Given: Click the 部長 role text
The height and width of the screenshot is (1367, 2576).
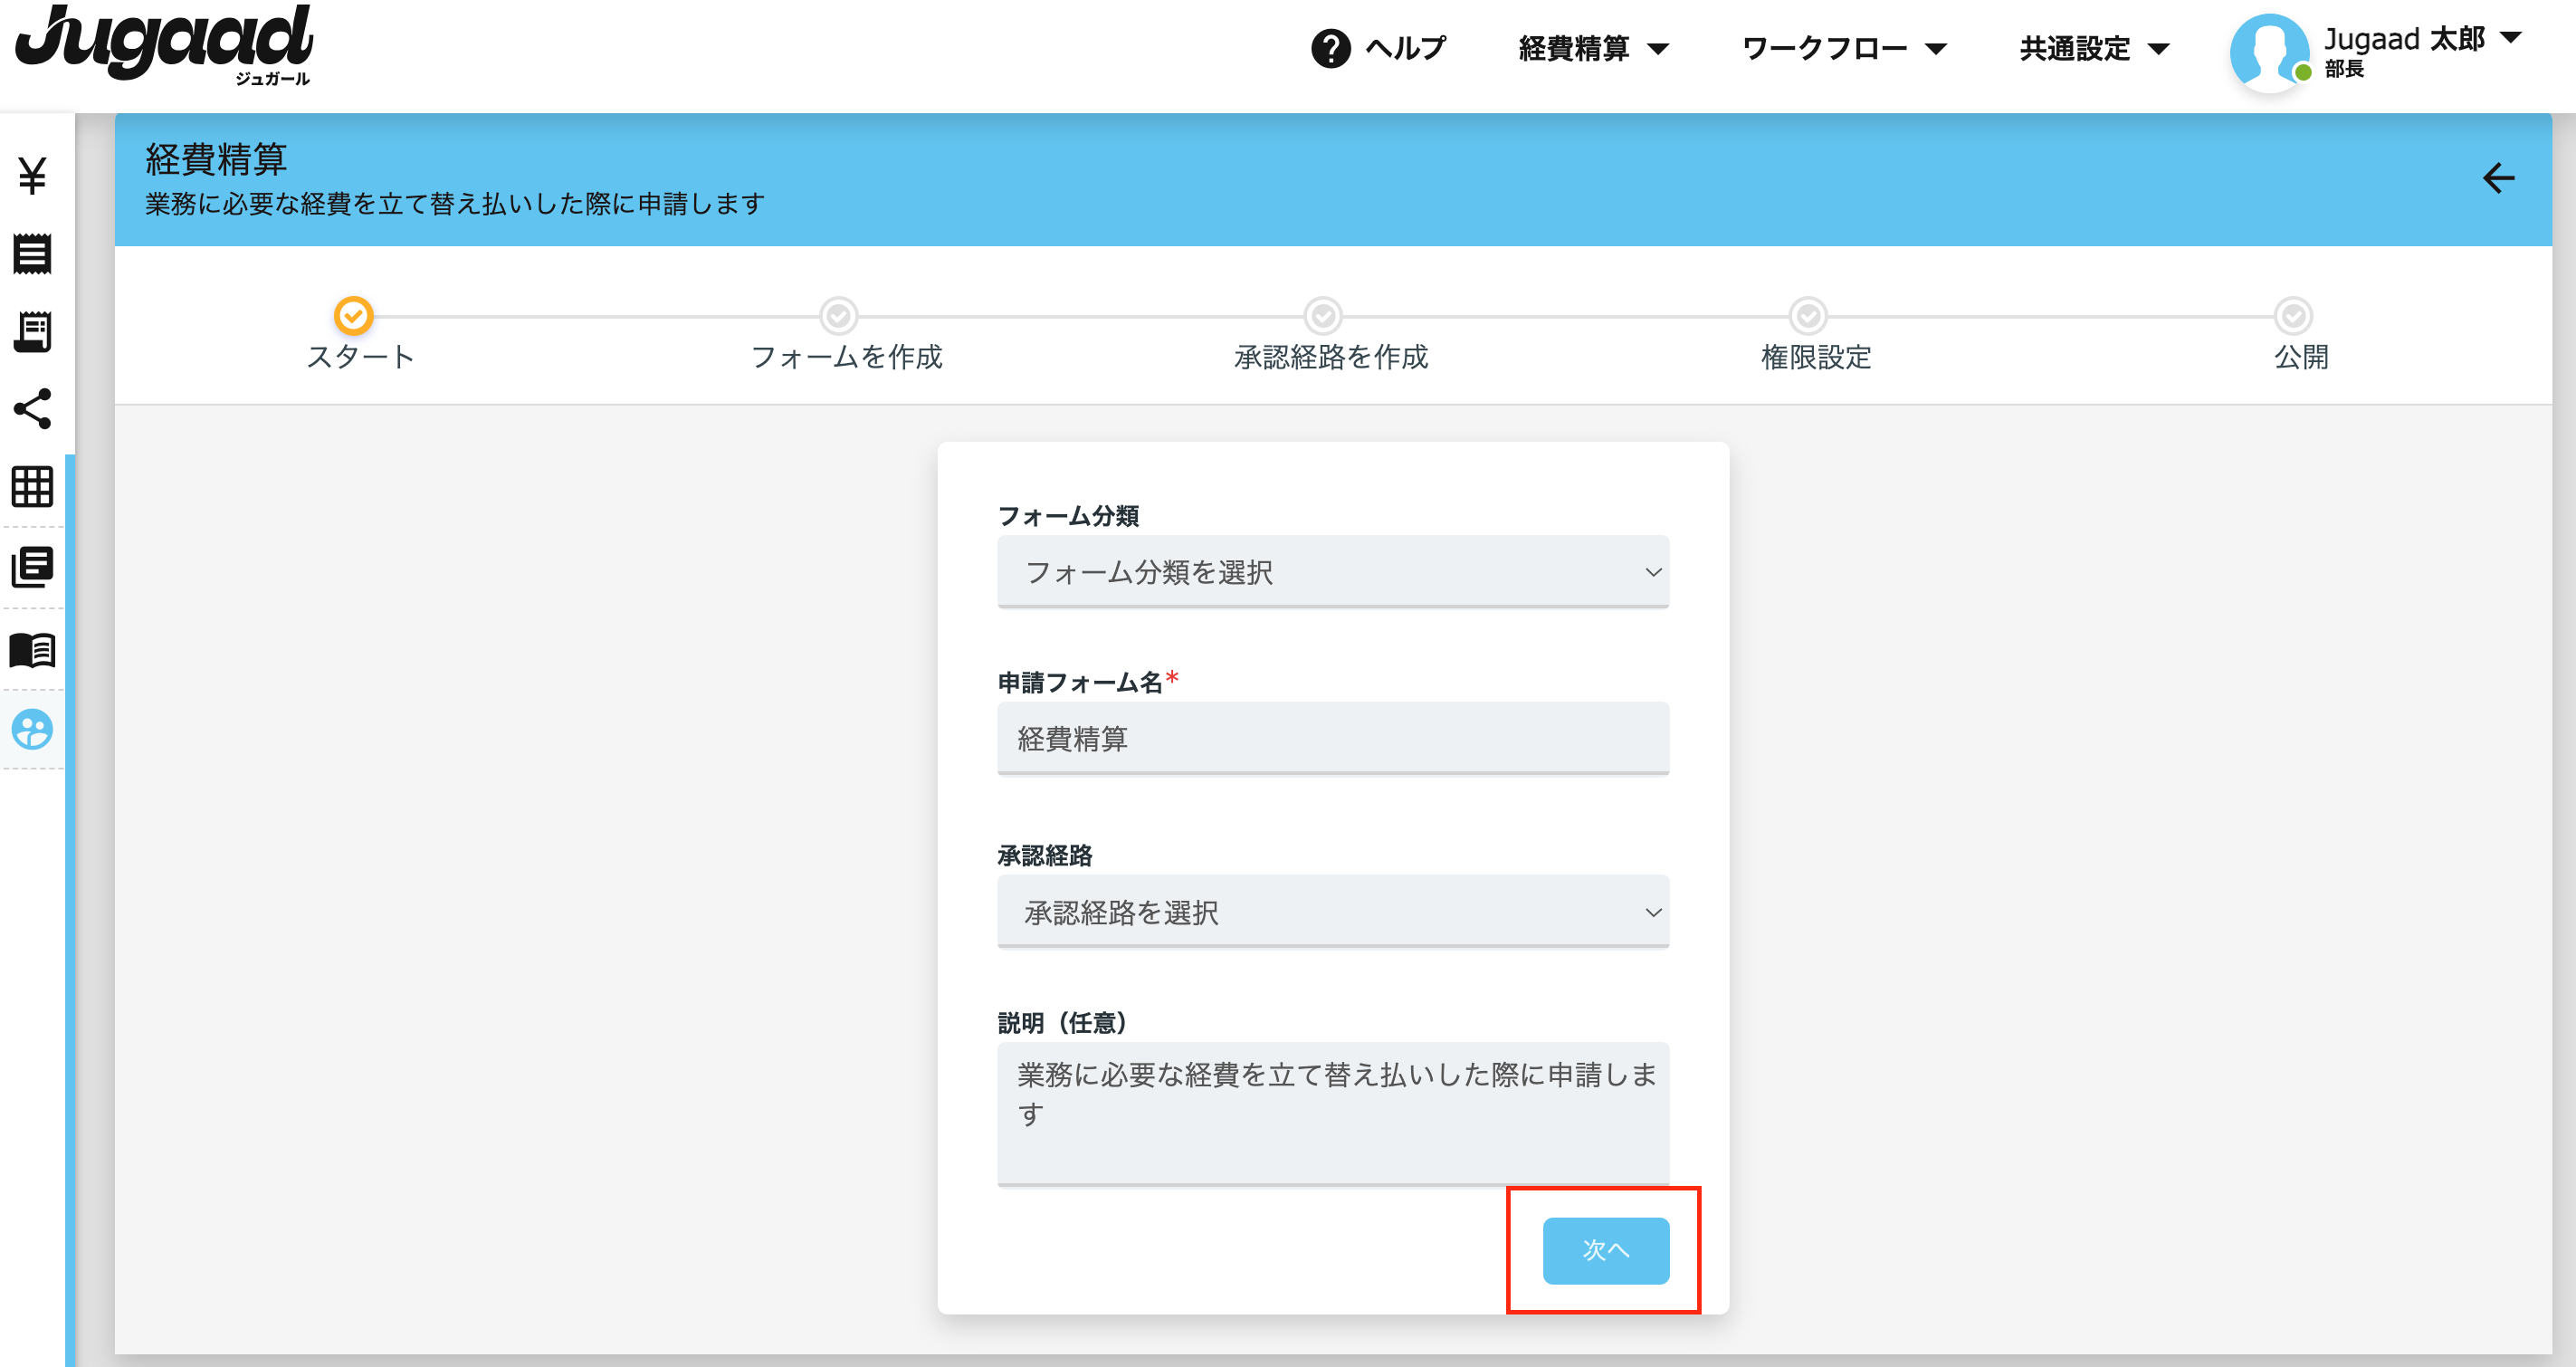Looking at the screenshot, I should [2344, 69].
